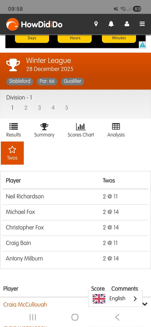Tap chevron arrow beside English
Viewport: 151px width, 327px height.
(135, 299)
